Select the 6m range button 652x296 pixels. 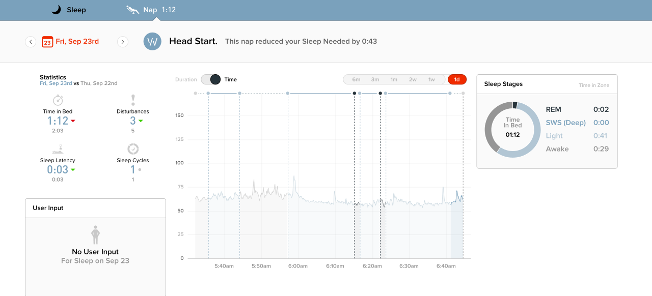356,79
